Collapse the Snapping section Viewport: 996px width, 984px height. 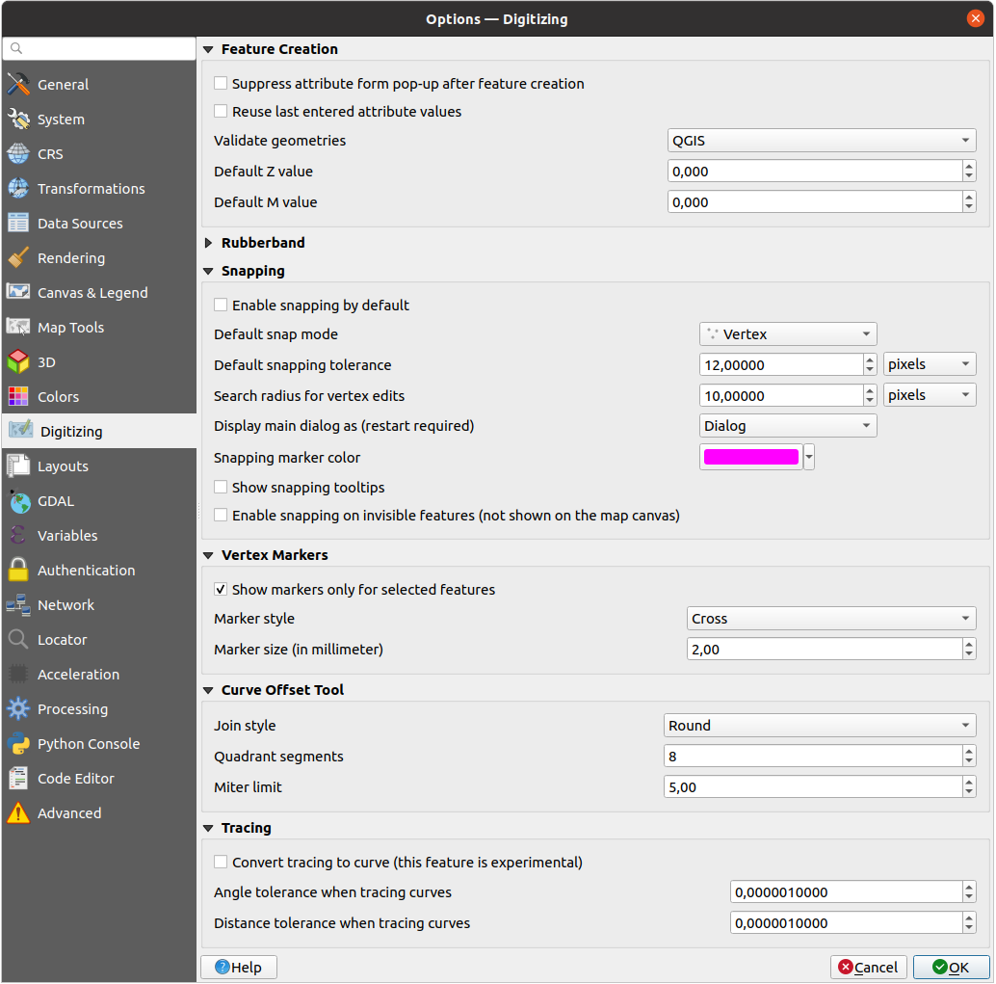coord(207,271)
